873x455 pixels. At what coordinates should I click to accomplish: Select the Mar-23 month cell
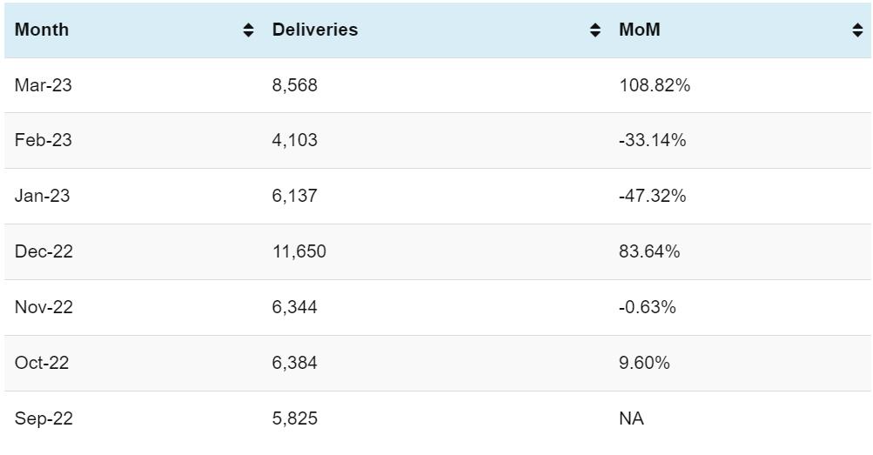(44, 85)
